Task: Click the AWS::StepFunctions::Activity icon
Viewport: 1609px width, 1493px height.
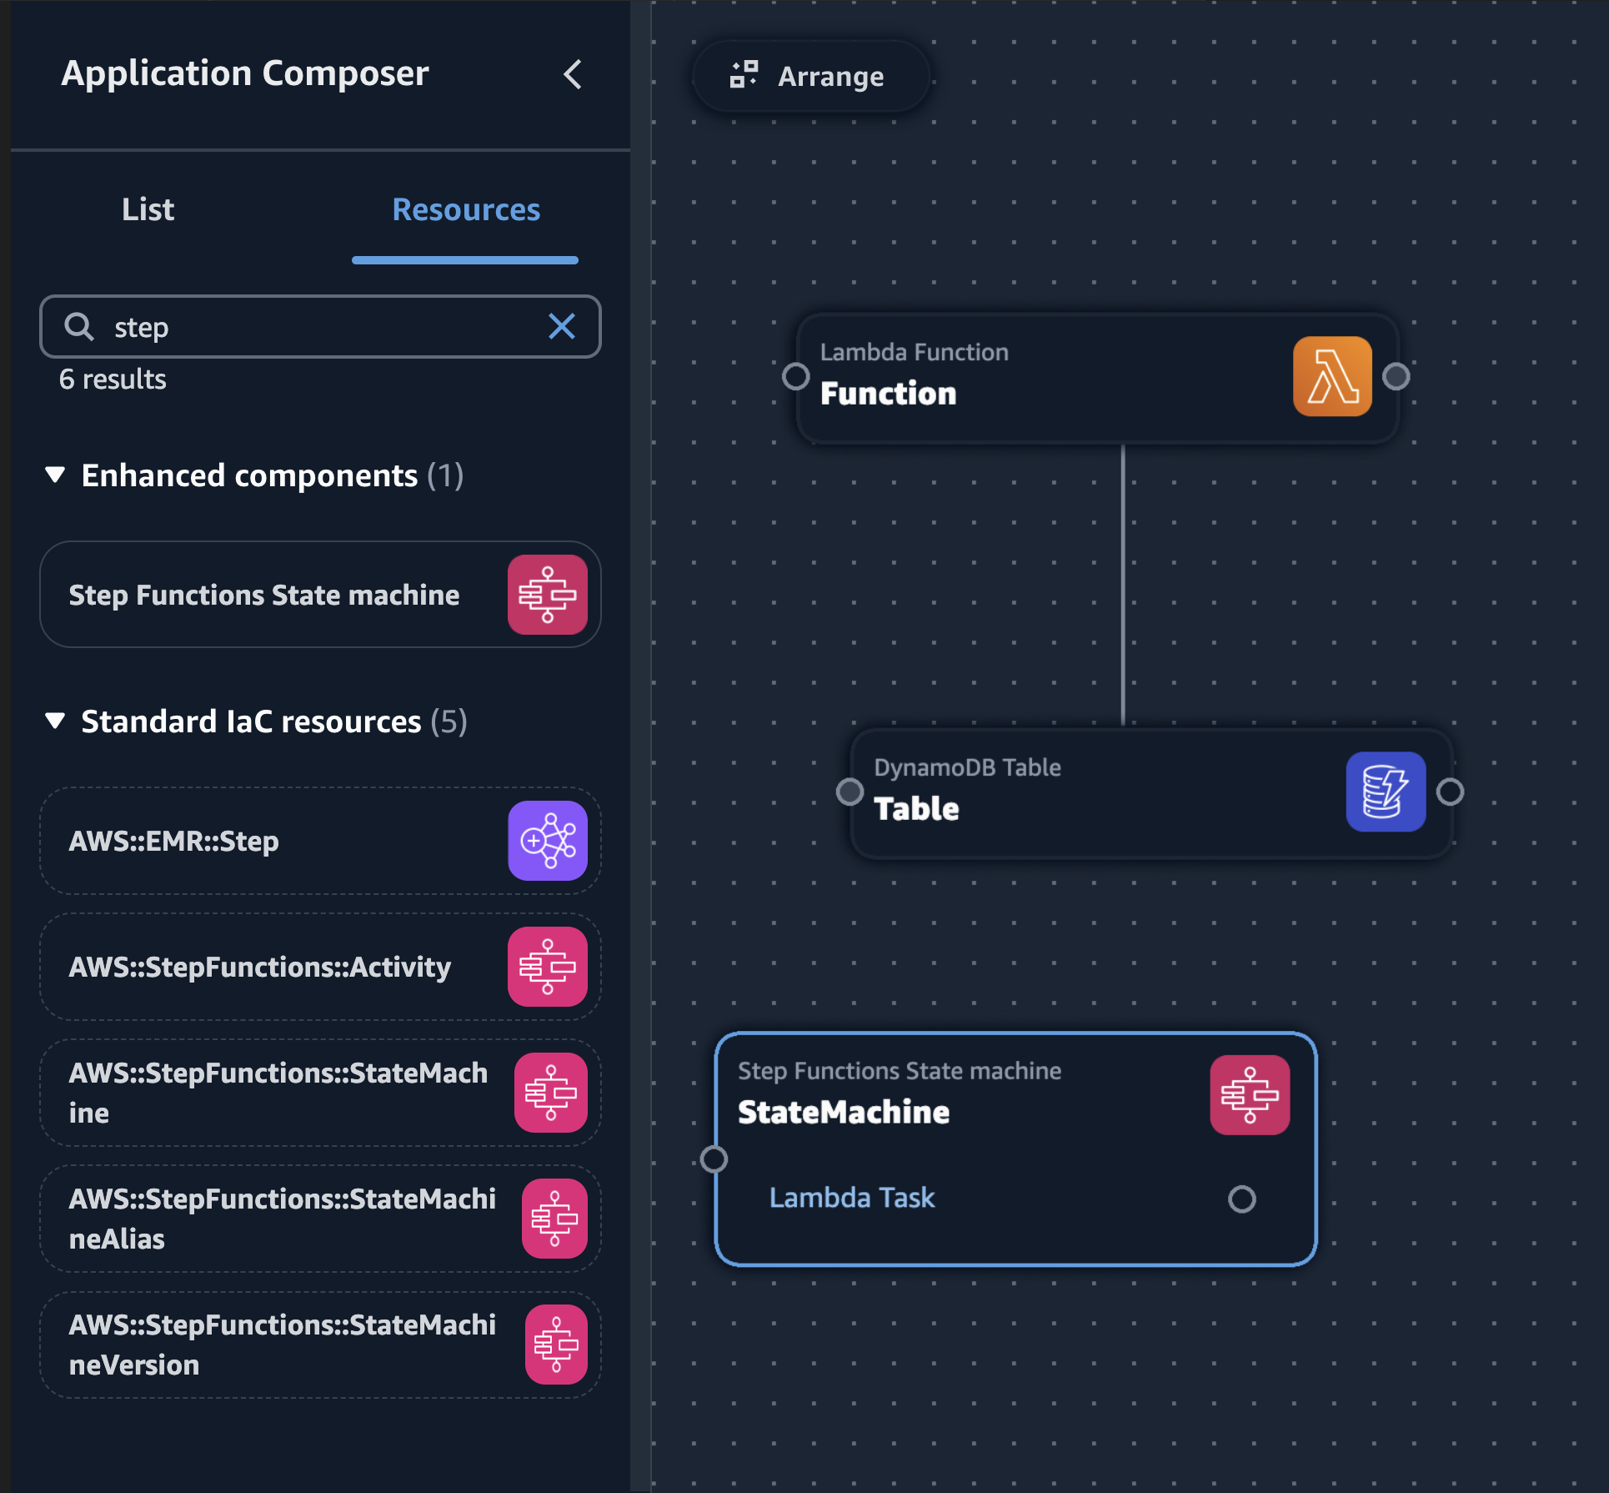Action: tap(548, 967)
